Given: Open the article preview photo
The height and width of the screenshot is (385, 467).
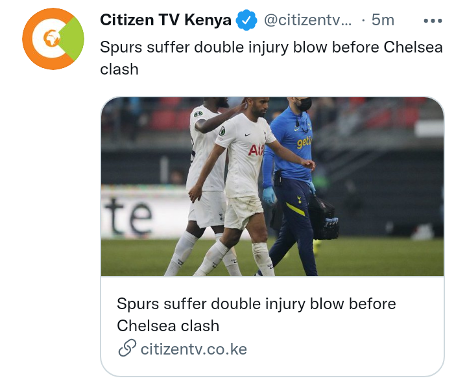Looking at the screenshot, I should click(272, 187).
